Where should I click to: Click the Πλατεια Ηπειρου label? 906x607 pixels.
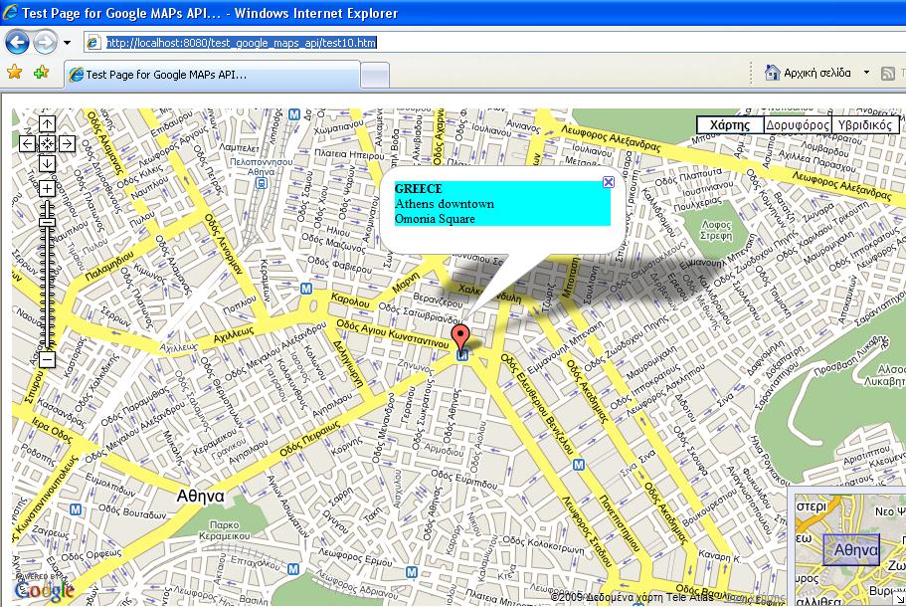click(x=350, y=154)
